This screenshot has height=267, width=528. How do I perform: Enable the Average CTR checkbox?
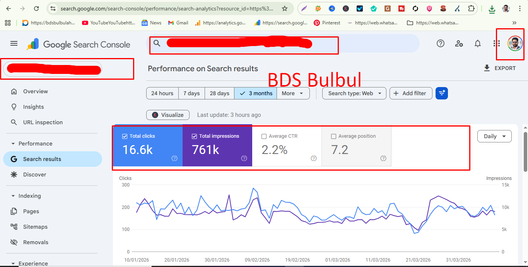coord(264,136)
